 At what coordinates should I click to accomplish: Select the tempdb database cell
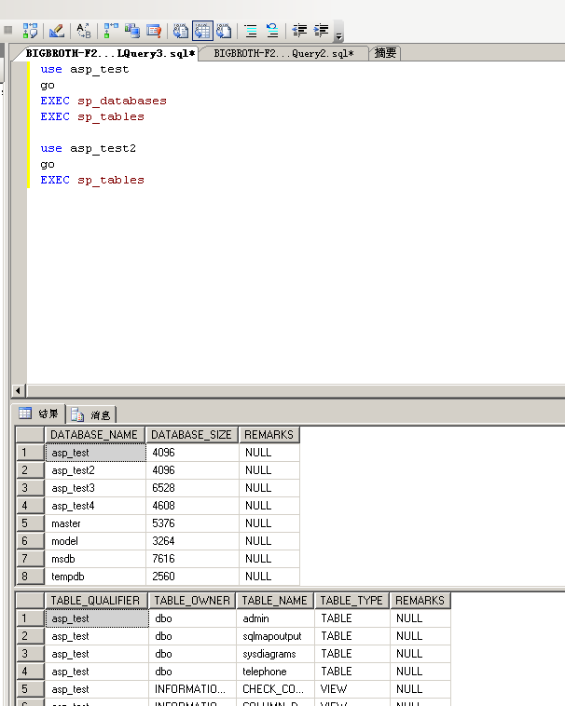[95, 577]
